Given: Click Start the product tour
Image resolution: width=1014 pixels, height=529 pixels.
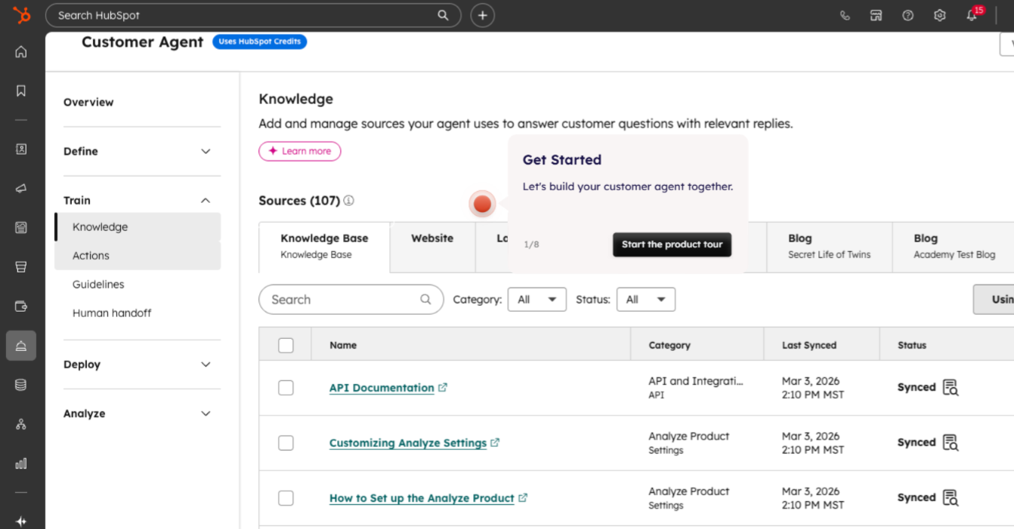Looking at the screenshot, I should coord(672,245).
